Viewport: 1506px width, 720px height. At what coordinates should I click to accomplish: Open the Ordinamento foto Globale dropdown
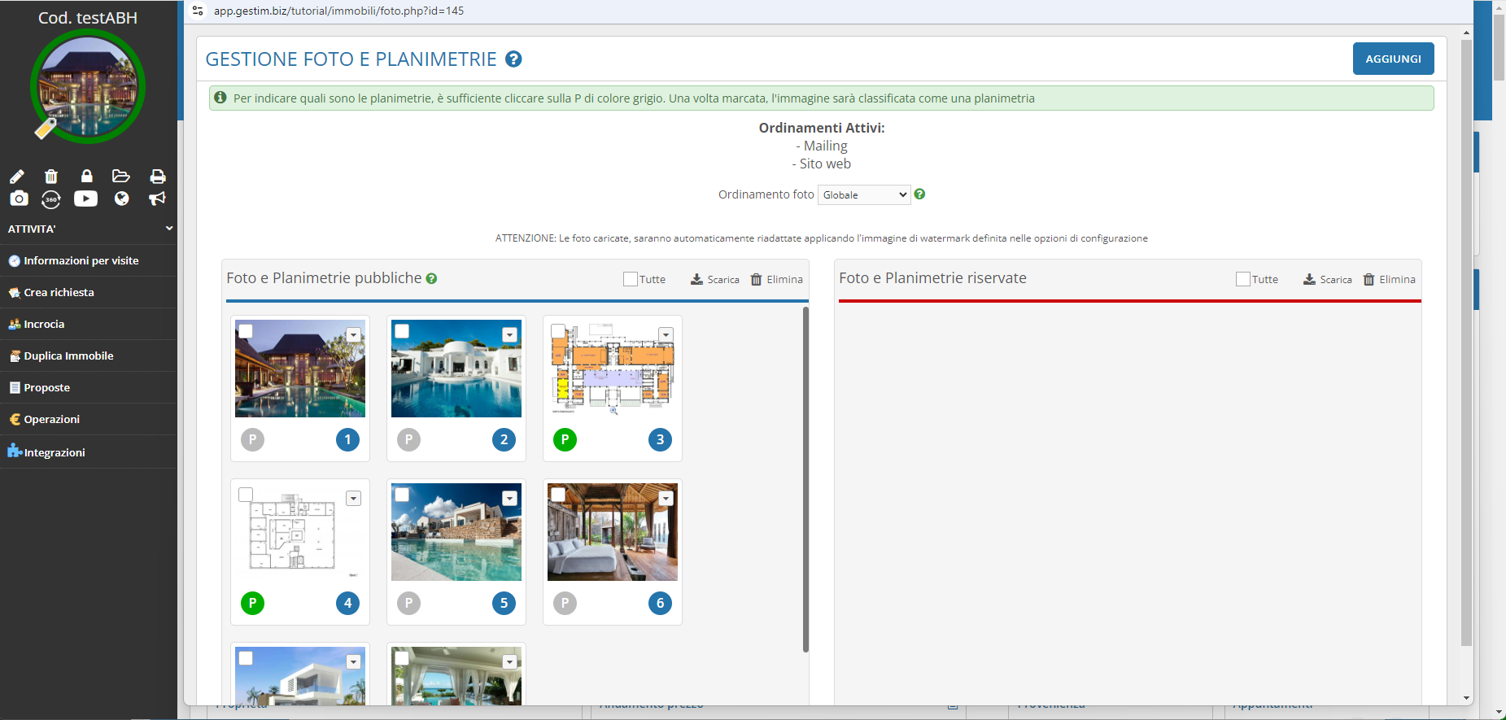[x=863, y=195]
